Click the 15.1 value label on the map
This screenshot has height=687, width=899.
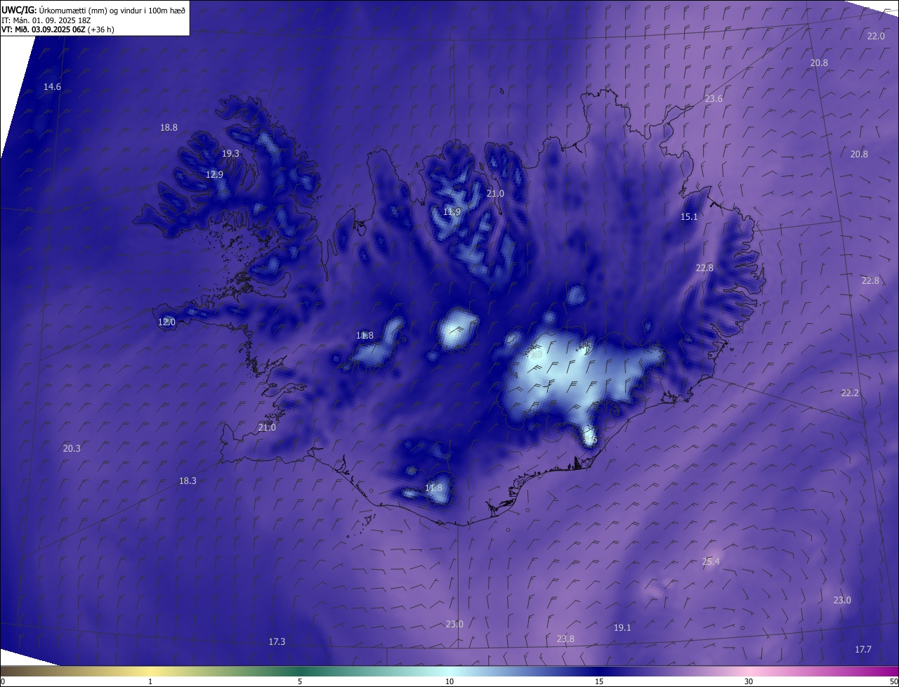pos(689,216)
